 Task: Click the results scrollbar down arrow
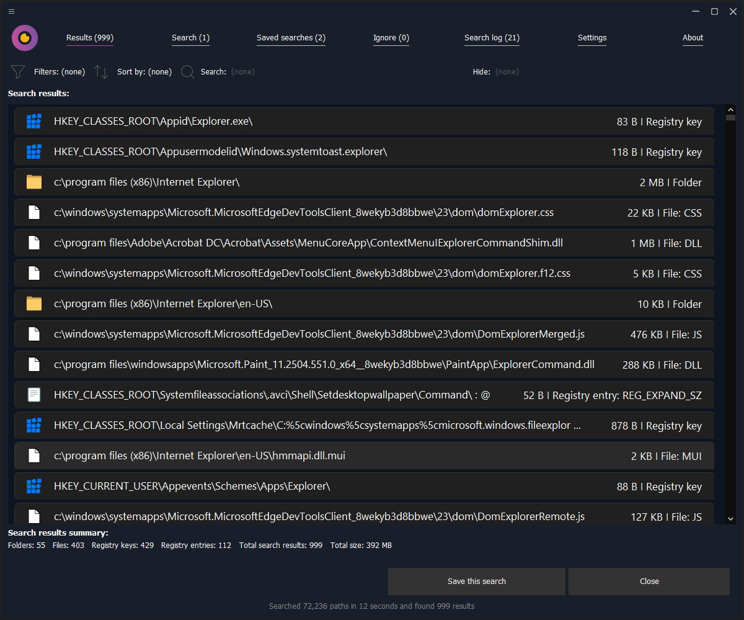pyautogui.click(x=730, y=518)
